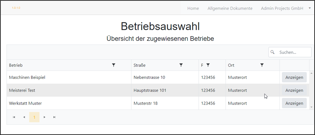Screen dimensions: 315x135
Task: Click the filter icon on the PLZ column
Action: tap(208, 65)
